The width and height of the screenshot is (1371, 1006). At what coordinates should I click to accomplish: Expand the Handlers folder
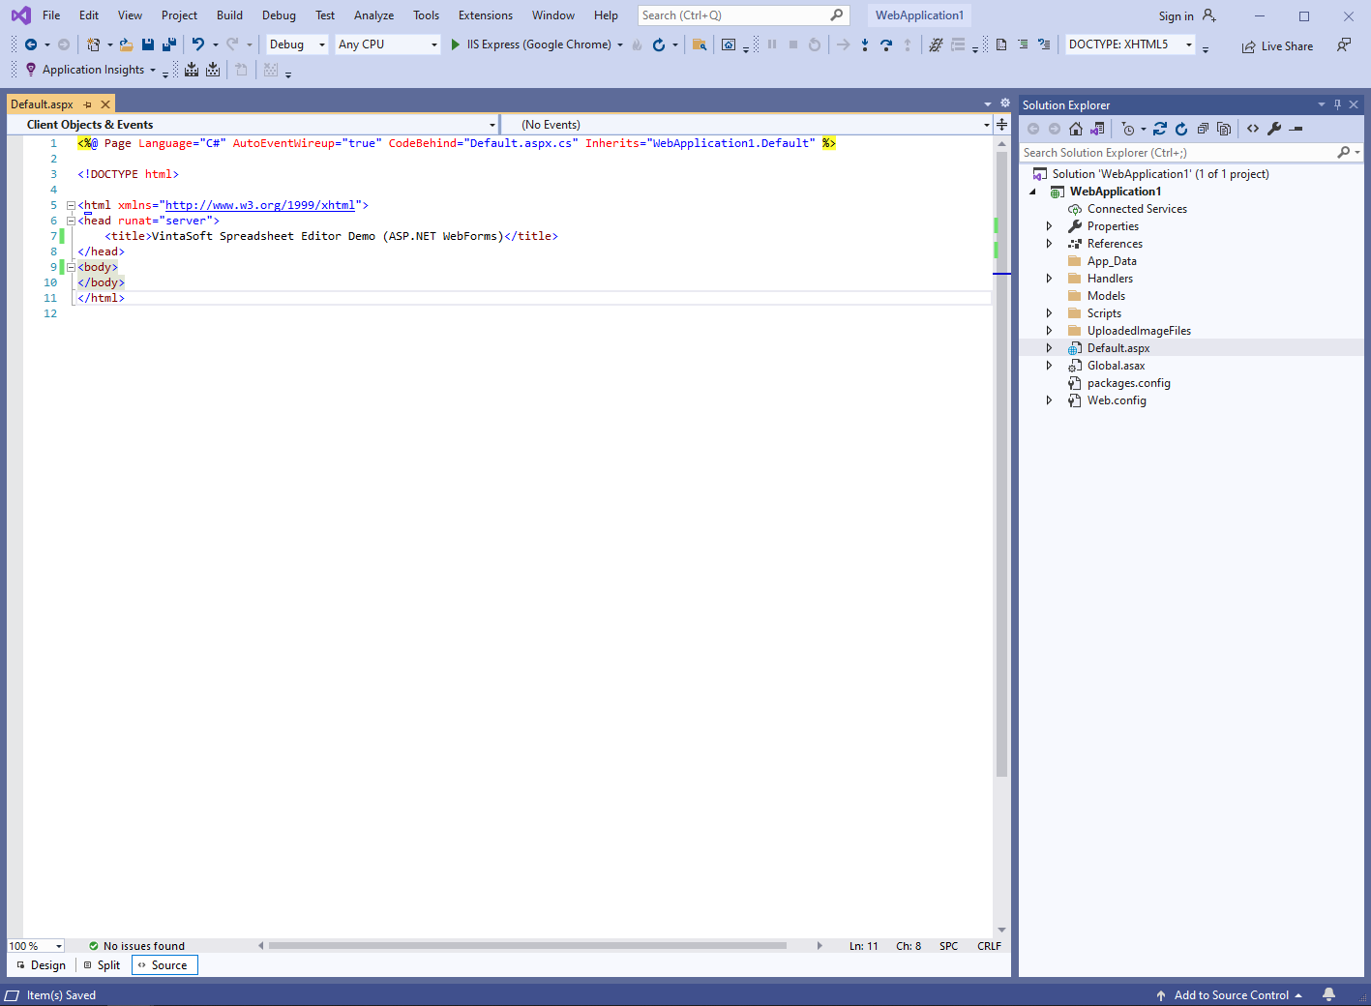[x=1049, y=279]
